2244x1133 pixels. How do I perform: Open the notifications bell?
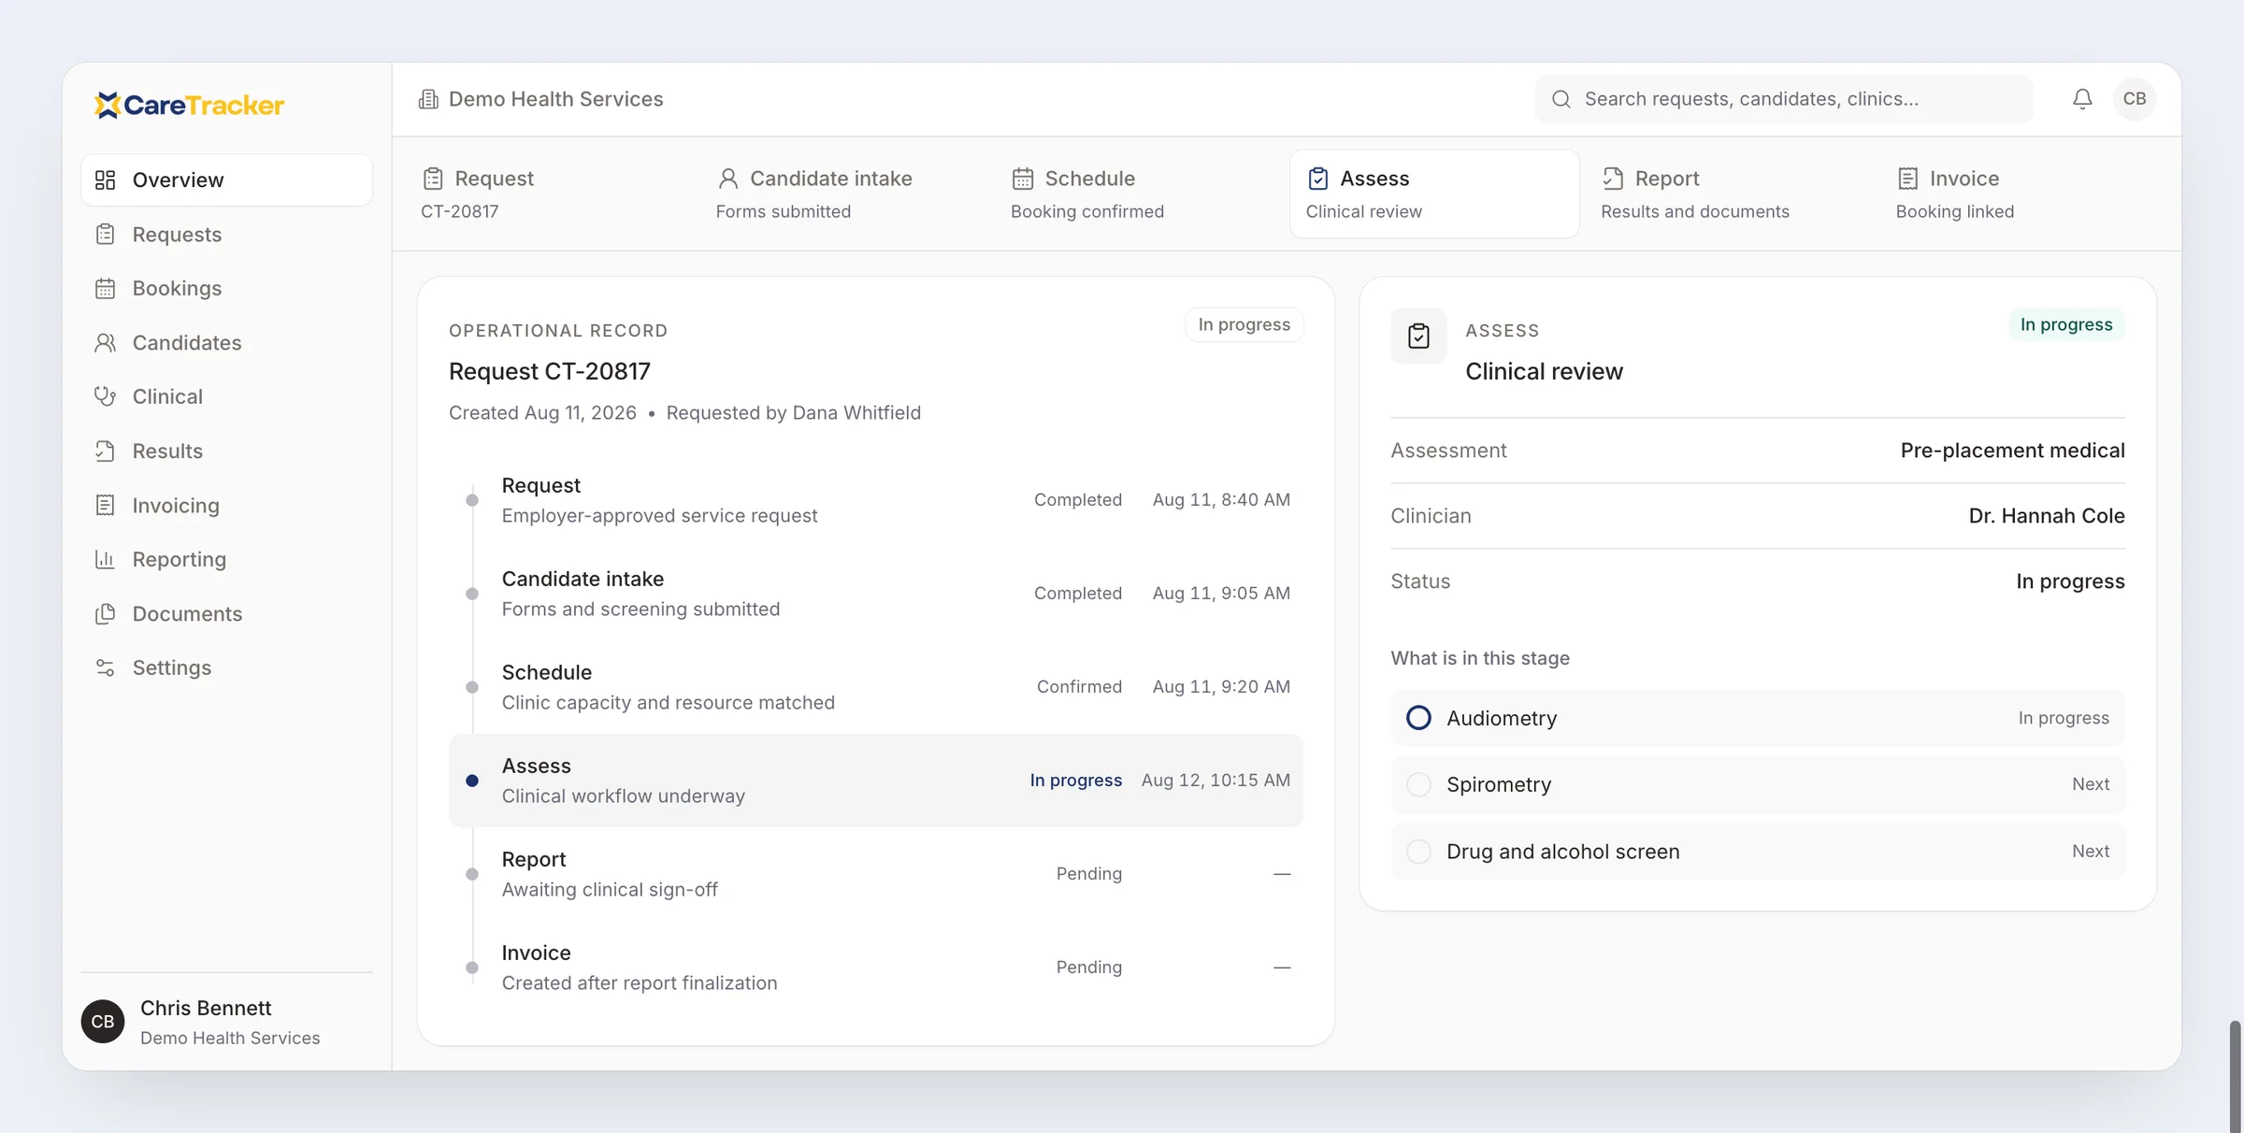point(2082,99)
